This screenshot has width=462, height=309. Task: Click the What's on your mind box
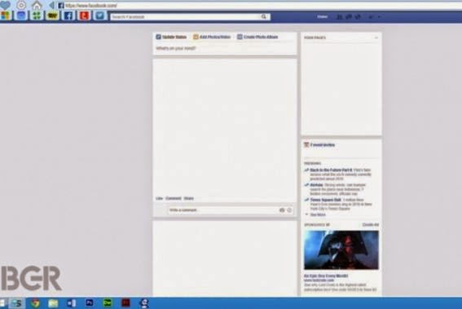click(x=225, y=48)
